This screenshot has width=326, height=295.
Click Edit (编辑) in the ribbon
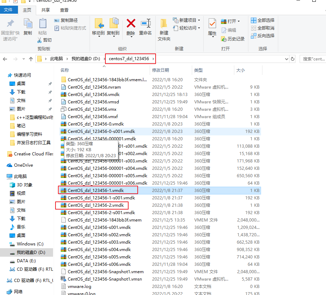[x=229, y=30]
